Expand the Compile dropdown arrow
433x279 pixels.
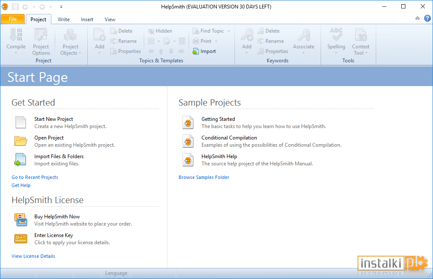pyautogui.click(x=16, y=53)
